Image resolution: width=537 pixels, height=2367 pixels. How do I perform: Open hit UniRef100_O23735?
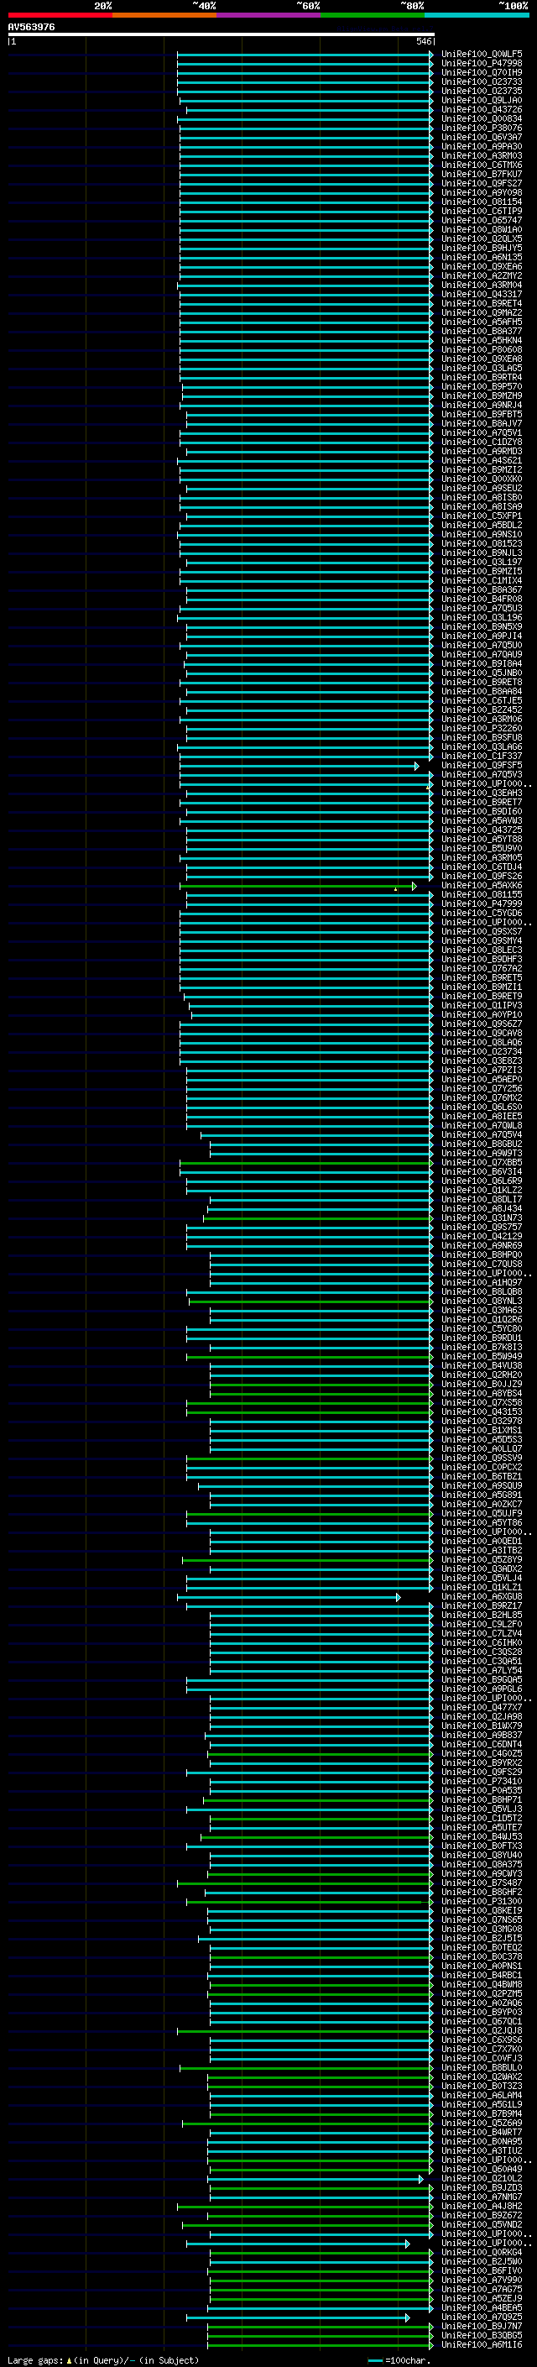(482, 91)
